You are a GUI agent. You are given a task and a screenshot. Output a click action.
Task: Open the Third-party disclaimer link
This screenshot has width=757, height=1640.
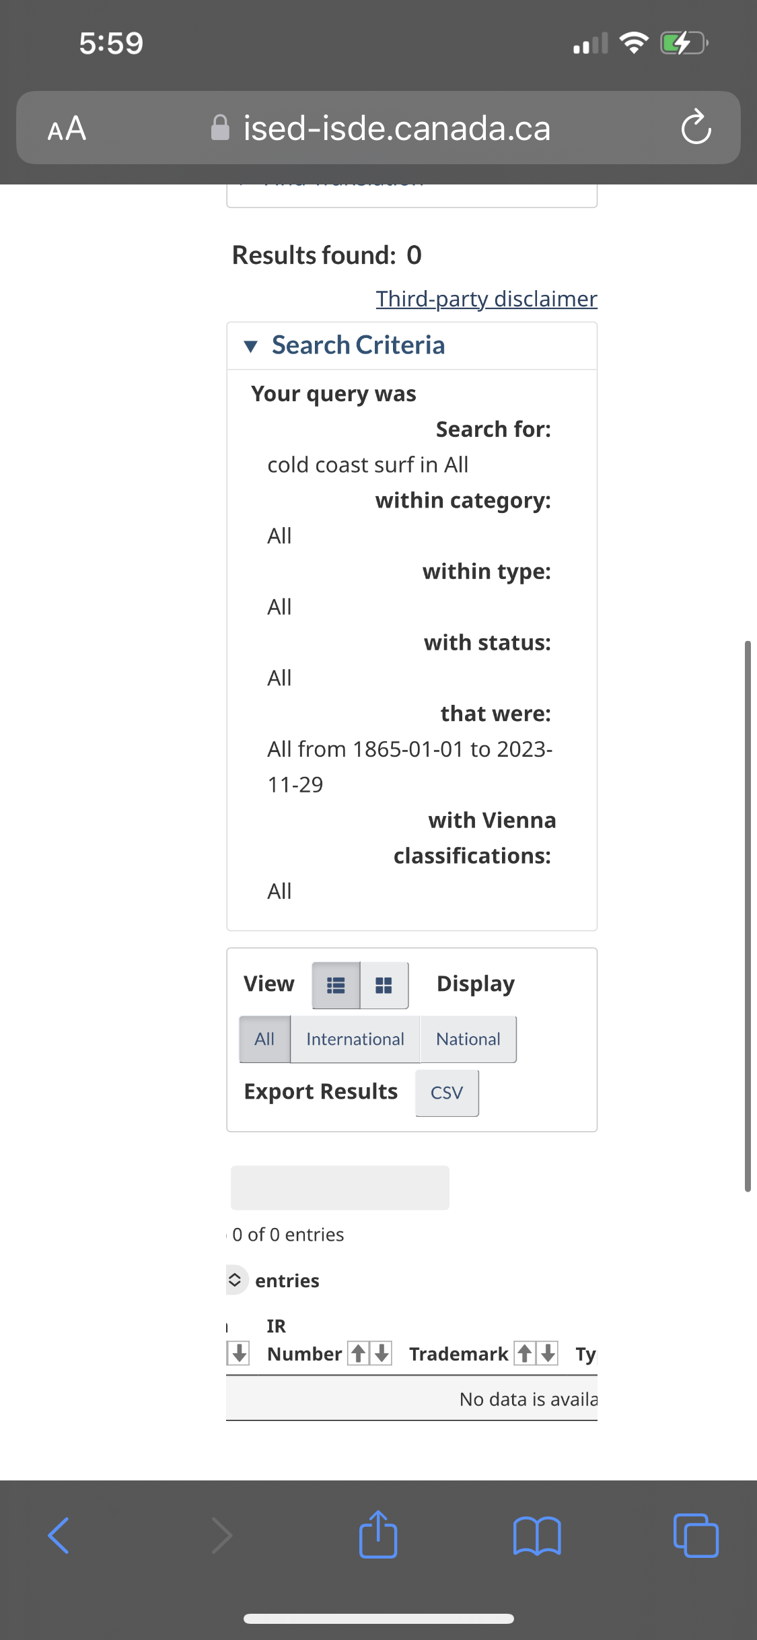pos(486,298)
